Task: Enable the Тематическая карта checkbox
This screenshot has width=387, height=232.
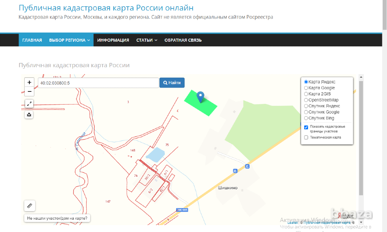Action: pyautogui.click(x=306, y=137)
